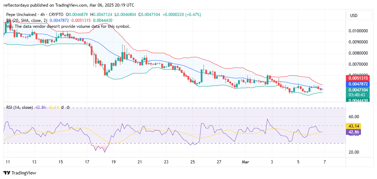The image size is (377, 179).
Task: Click the date label 23 on time axis
Action: [167, 162]
